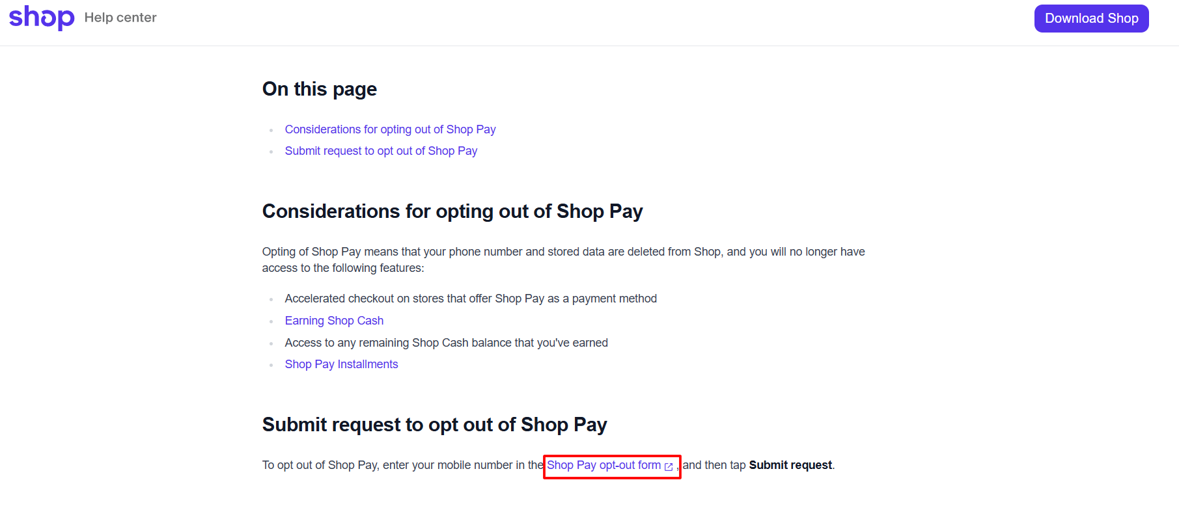Click the paragraph about phone number and stored data
The height and width of the screenshot is (508, 1179).
pyautogui.click(x=563, y=260)
